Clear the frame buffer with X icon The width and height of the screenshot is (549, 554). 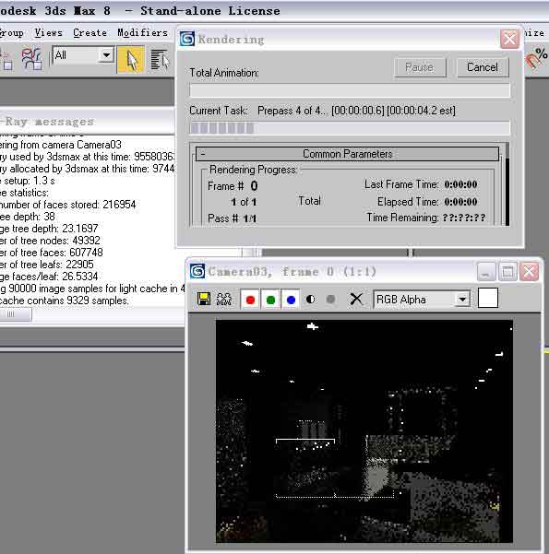click(x=356, y=300)
